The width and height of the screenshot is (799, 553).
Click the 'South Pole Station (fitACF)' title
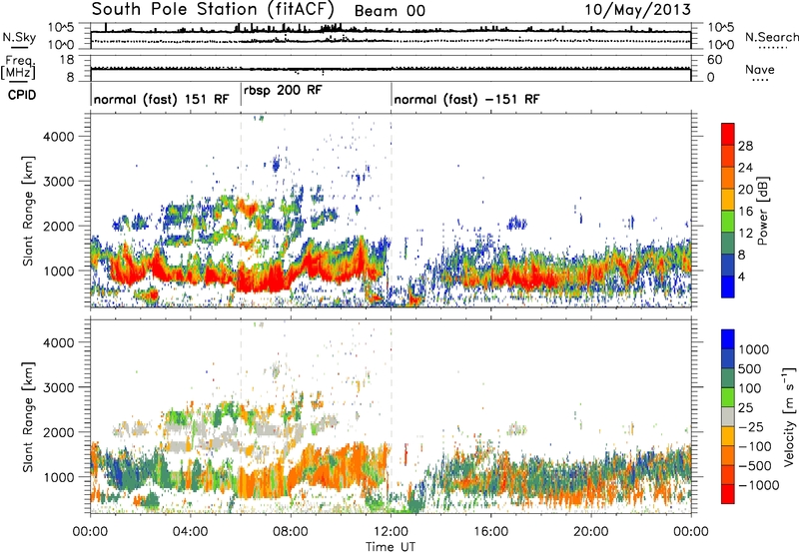click(213, 9)
